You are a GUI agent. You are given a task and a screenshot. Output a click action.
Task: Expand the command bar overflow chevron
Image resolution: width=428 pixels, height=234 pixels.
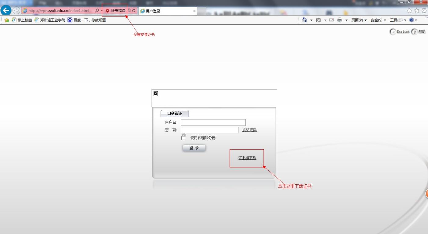click(426, 18)
